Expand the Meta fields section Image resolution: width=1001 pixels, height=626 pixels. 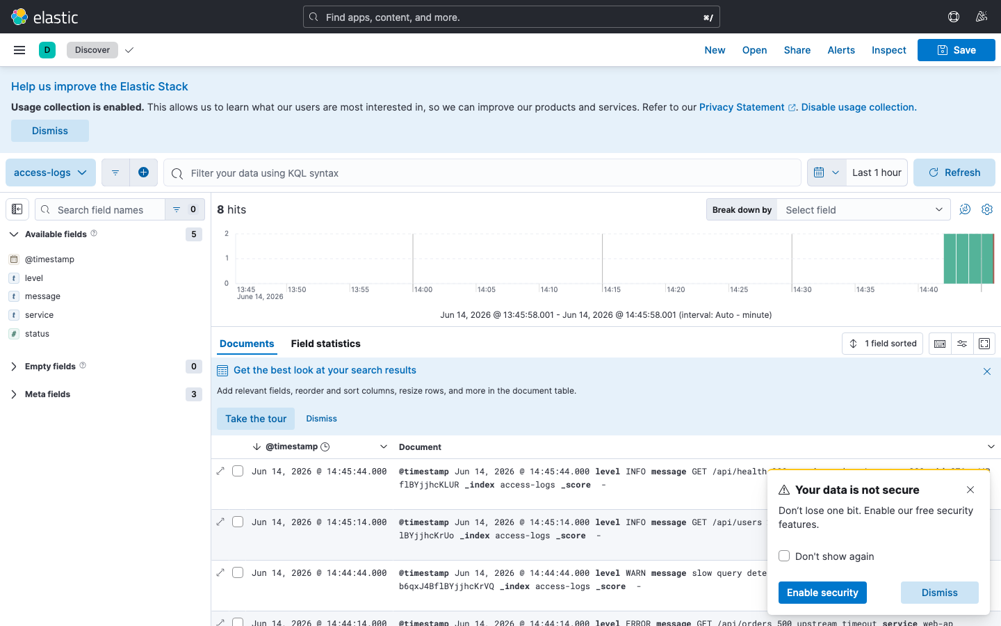14,394
